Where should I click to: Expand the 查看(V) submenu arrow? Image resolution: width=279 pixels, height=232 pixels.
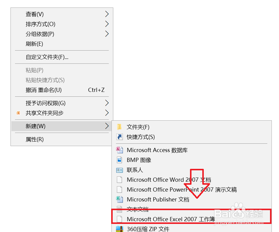coord(107,14)
